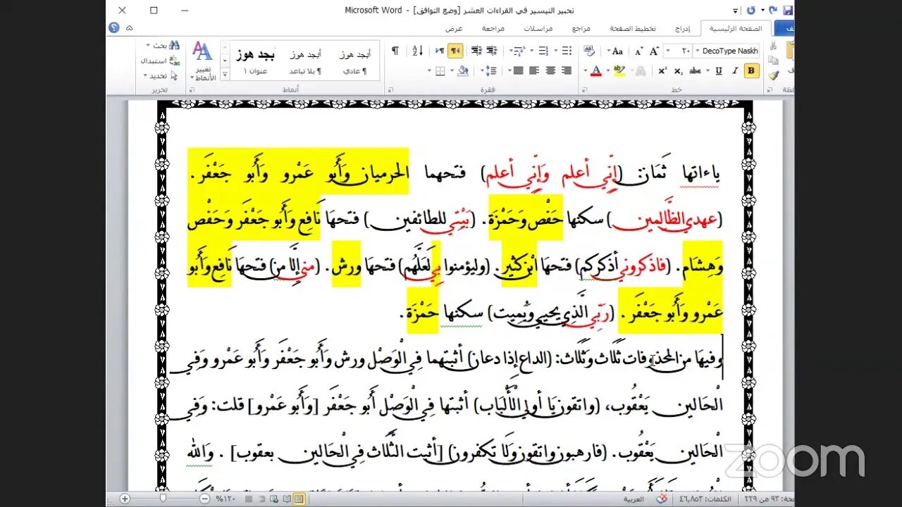
Task: Open the multilevel list icon
Action: [x=519, y=51]
